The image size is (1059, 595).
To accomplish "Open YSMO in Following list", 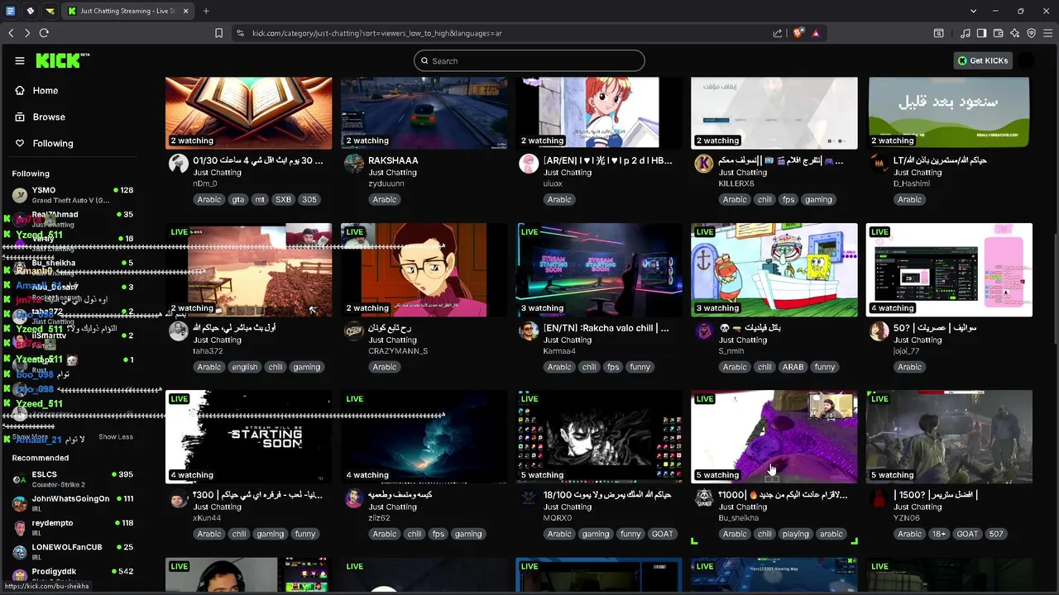I will [x=73, y=194].
